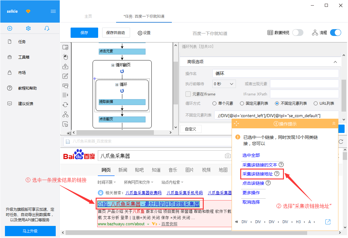The width and height of the screenshot is (348, 238).
Task: Select the URL列表 radio button
Action: click(315, 103)
